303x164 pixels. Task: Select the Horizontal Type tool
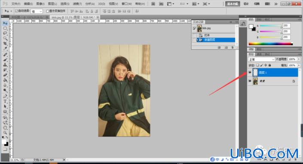[x=5, y=101]
